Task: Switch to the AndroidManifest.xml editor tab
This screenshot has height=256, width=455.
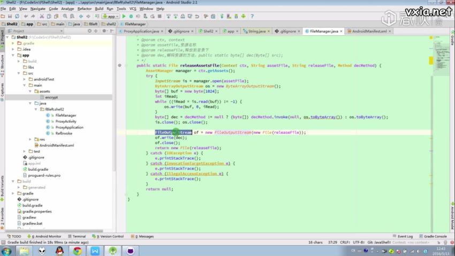Action: coord(369,32)
